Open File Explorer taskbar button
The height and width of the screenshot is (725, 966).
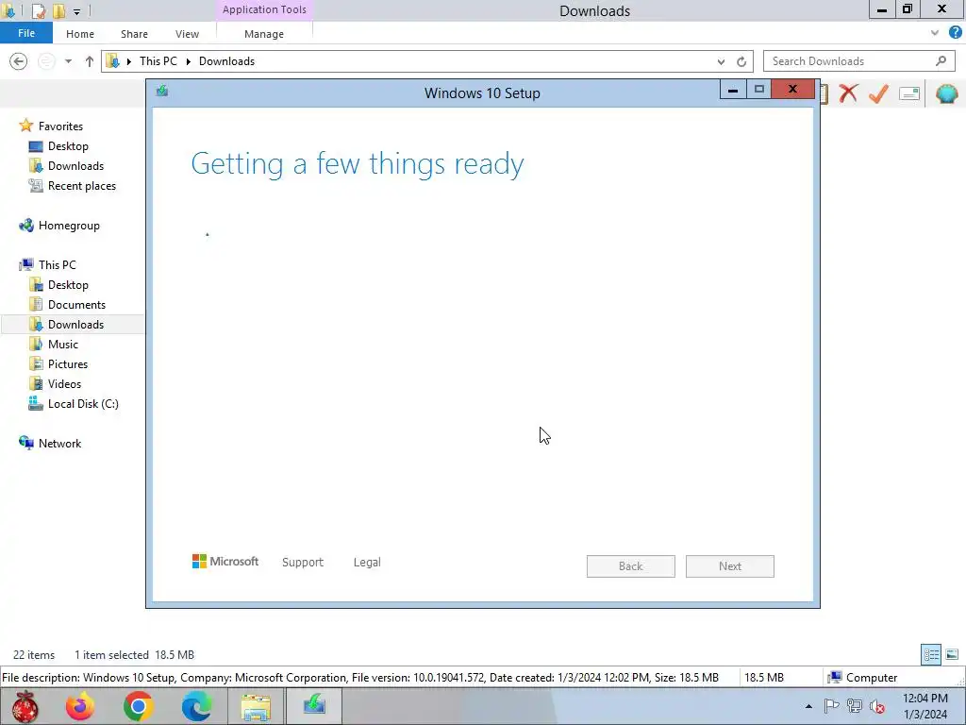(x=256, y=706)
